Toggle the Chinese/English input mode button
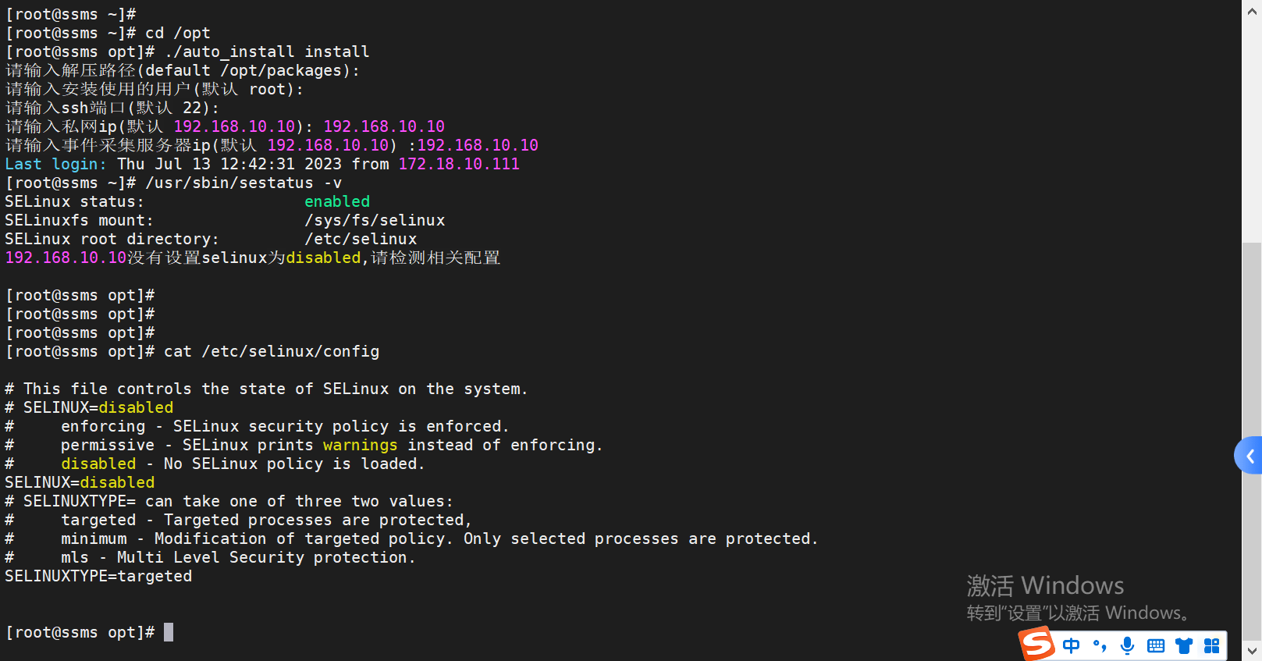The image size is (1262, 661). [x=1072, y=645]
